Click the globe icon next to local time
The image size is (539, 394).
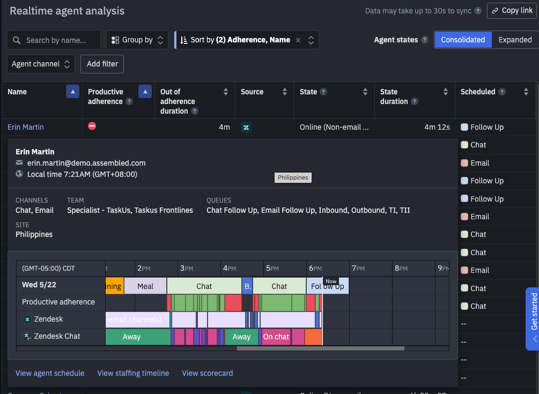[20, 174]
